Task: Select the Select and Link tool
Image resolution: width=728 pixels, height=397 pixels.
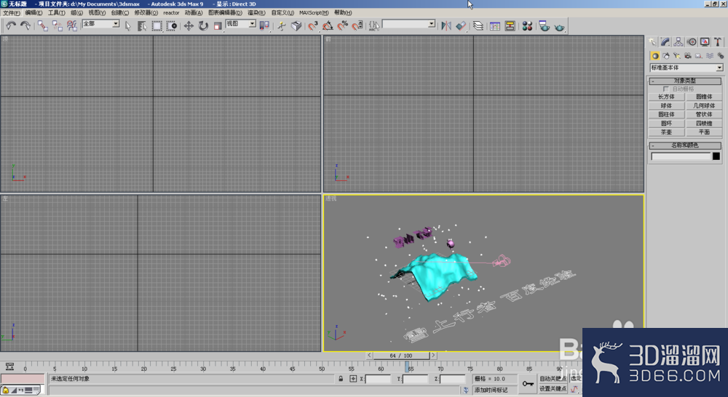Action: click(x=43, y=25)
